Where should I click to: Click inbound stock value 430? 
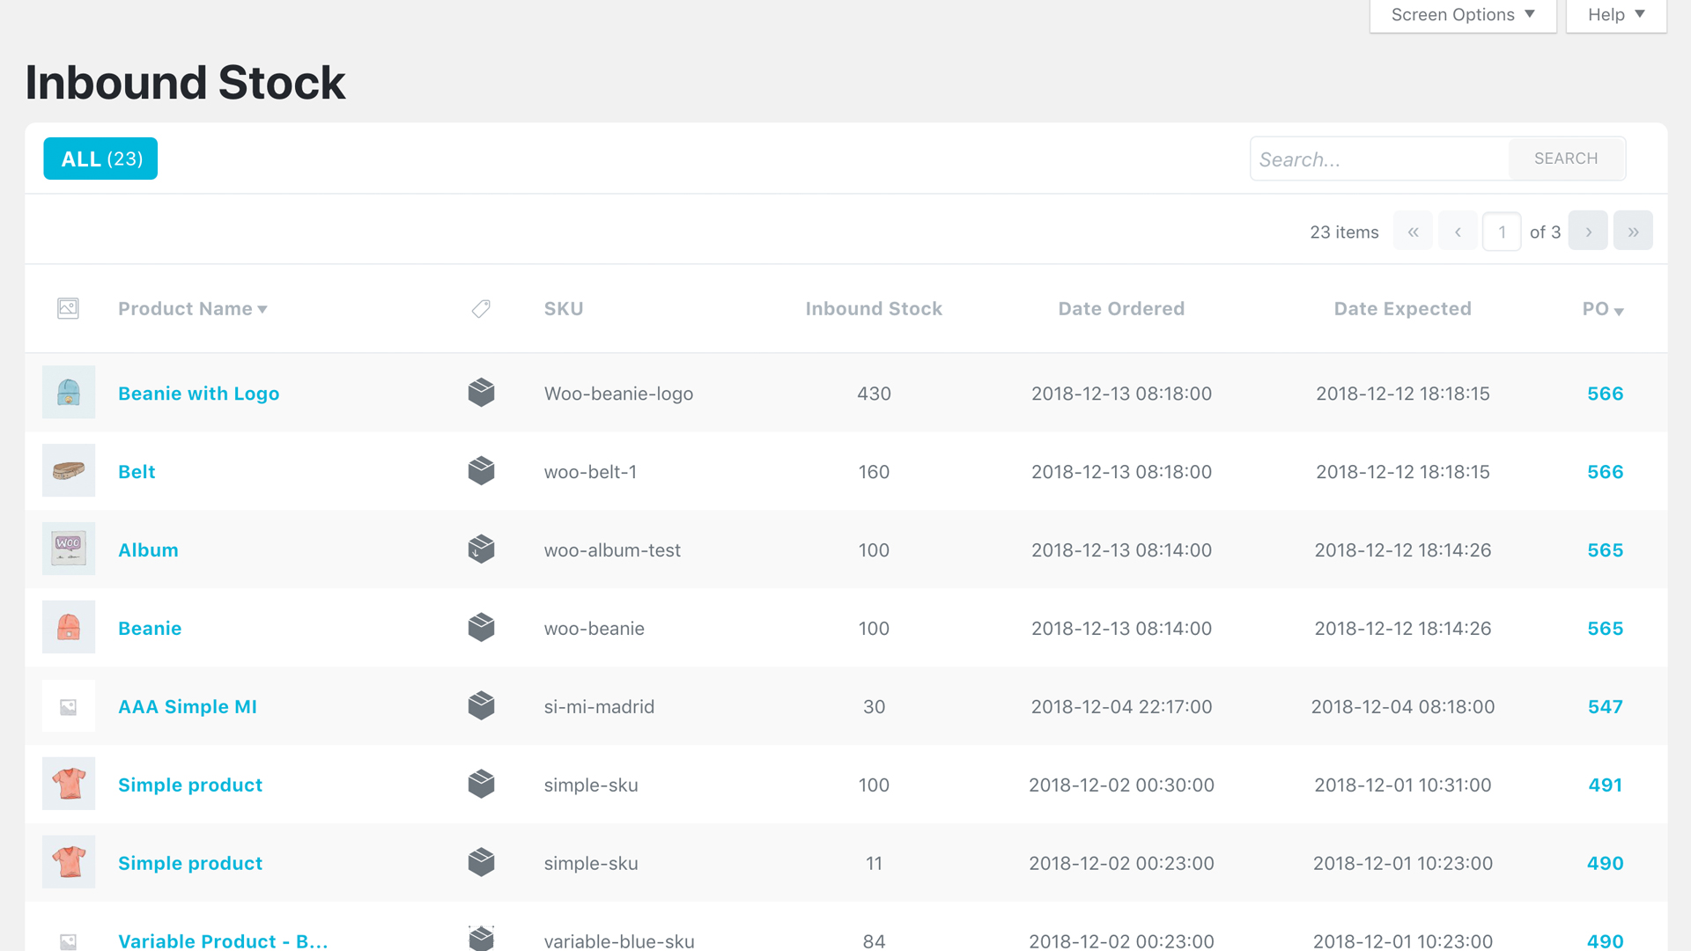point(874,394)
